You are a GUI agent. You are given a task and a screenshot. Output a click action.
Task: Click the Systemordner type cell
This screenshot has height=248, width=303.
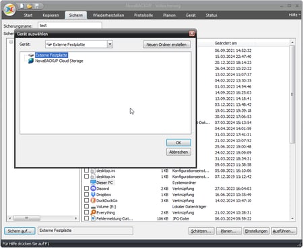coord(184,183)
